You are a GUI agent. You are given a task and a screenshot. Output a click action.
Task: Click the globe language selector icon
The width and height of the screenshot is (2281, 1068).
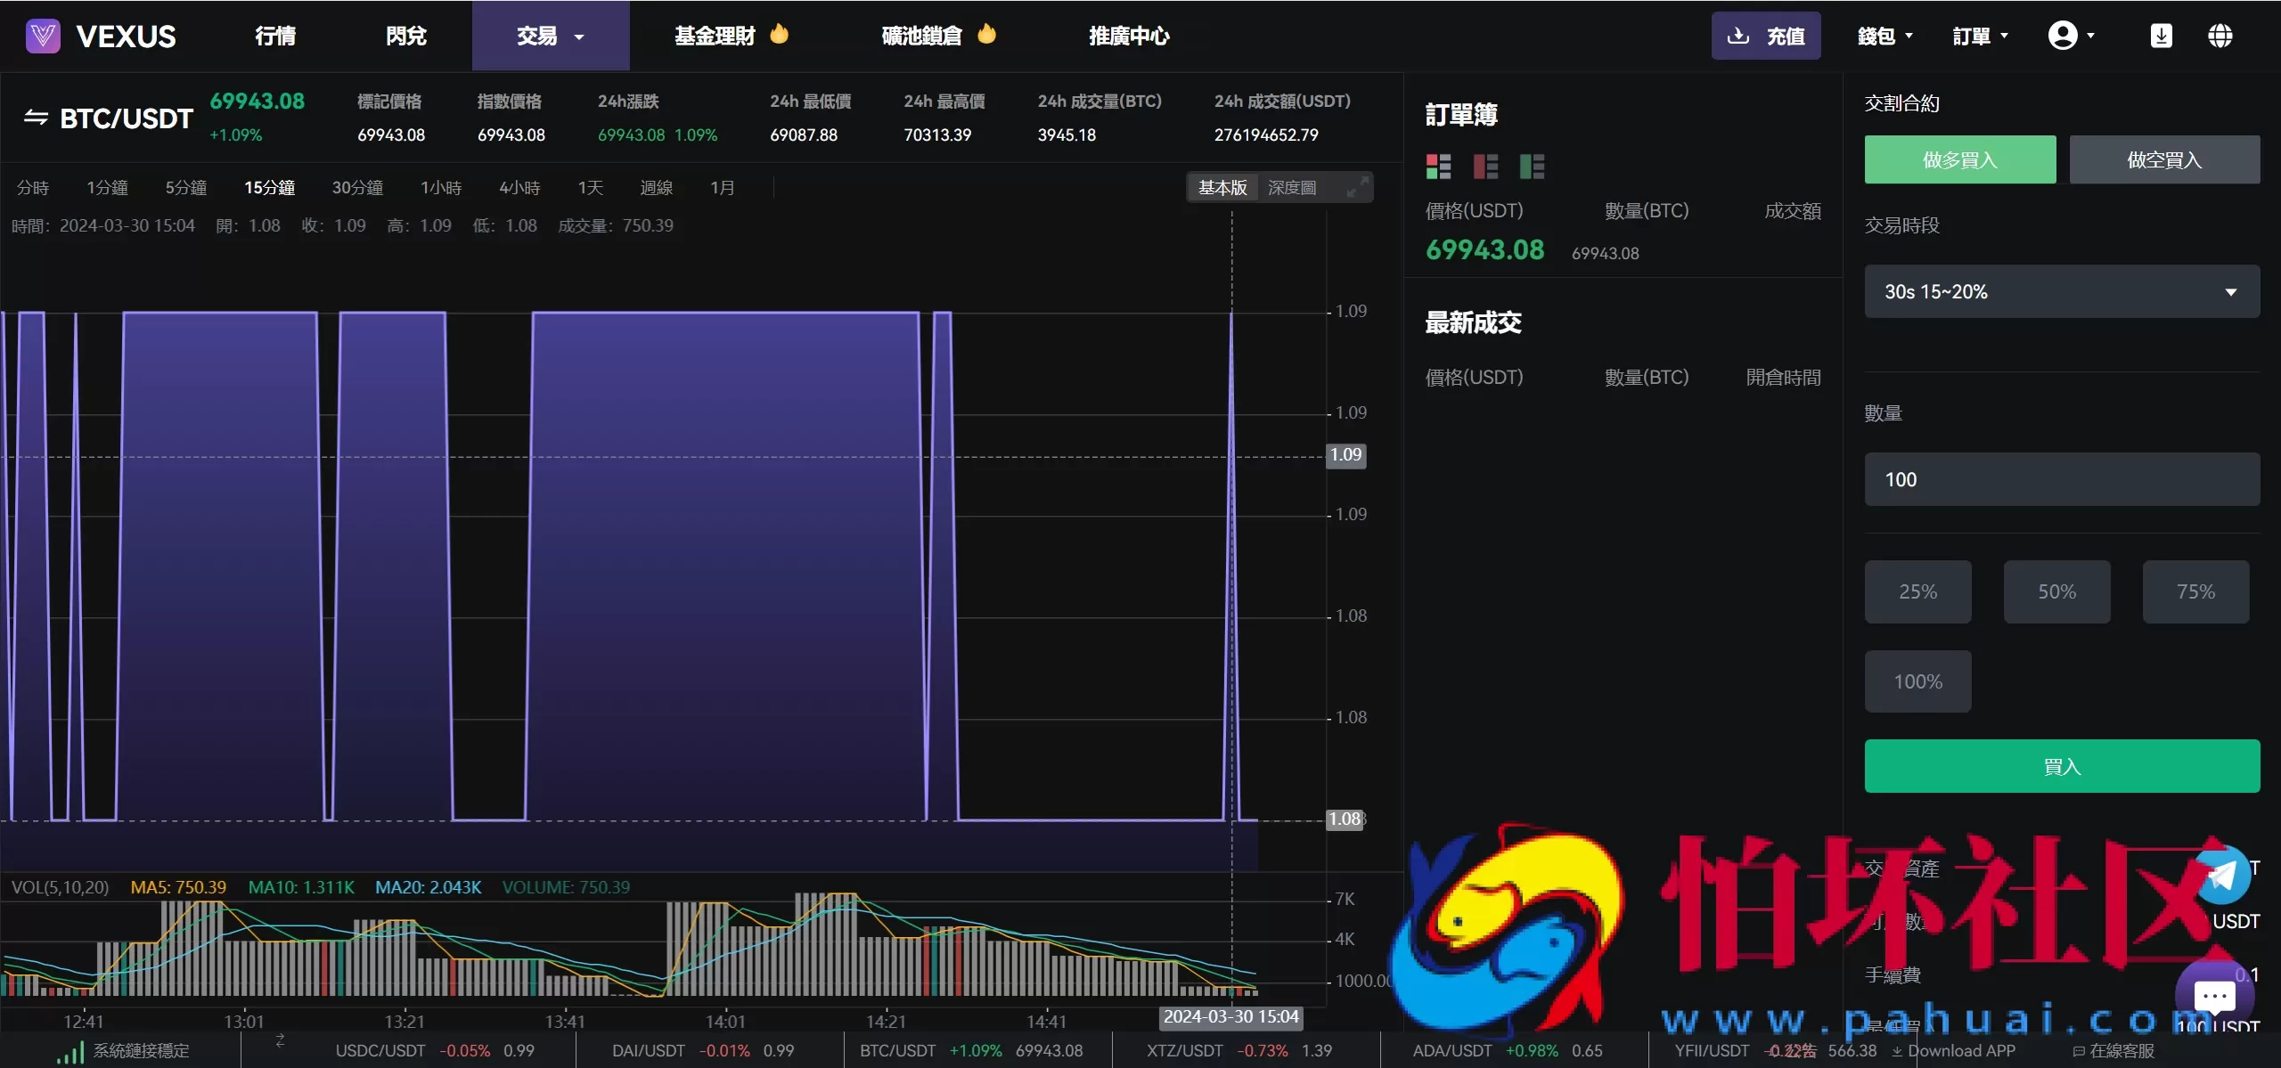(2220, 36)
